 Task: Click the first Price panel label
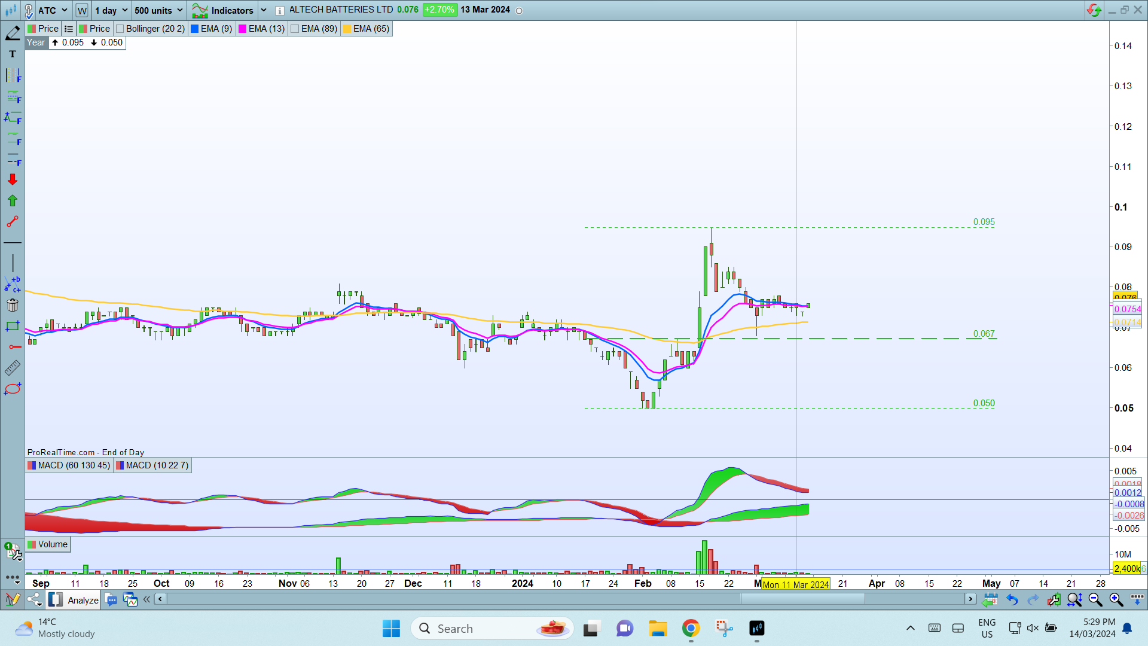click(43, 29)
